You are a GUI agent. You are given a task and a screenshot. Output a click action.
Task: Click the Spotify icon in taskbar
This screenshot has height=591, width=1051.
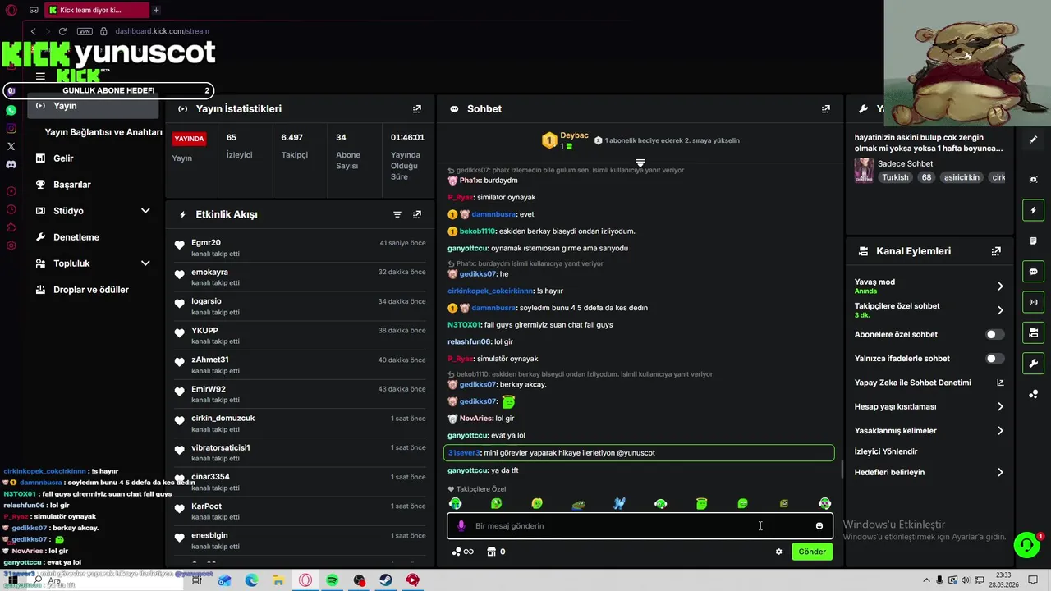(x=333, y=580)
